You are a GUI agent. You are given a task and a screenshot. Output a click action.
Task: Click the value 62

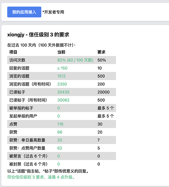(60, 148)
